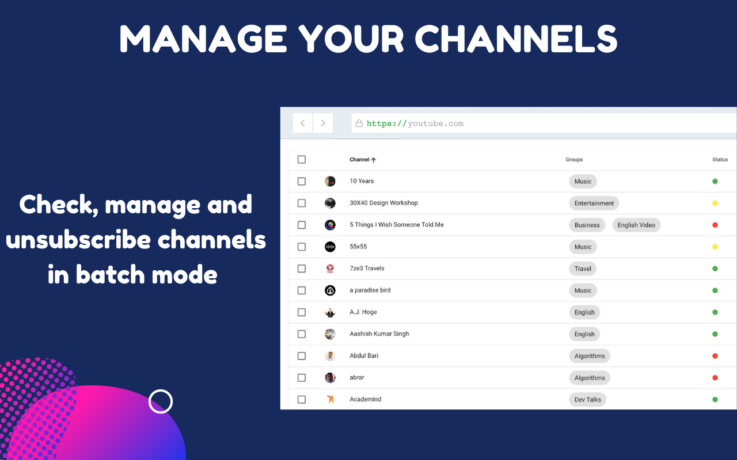Click the browser back navigation arrow
The image size is (737, 460).
coord(302,122)
